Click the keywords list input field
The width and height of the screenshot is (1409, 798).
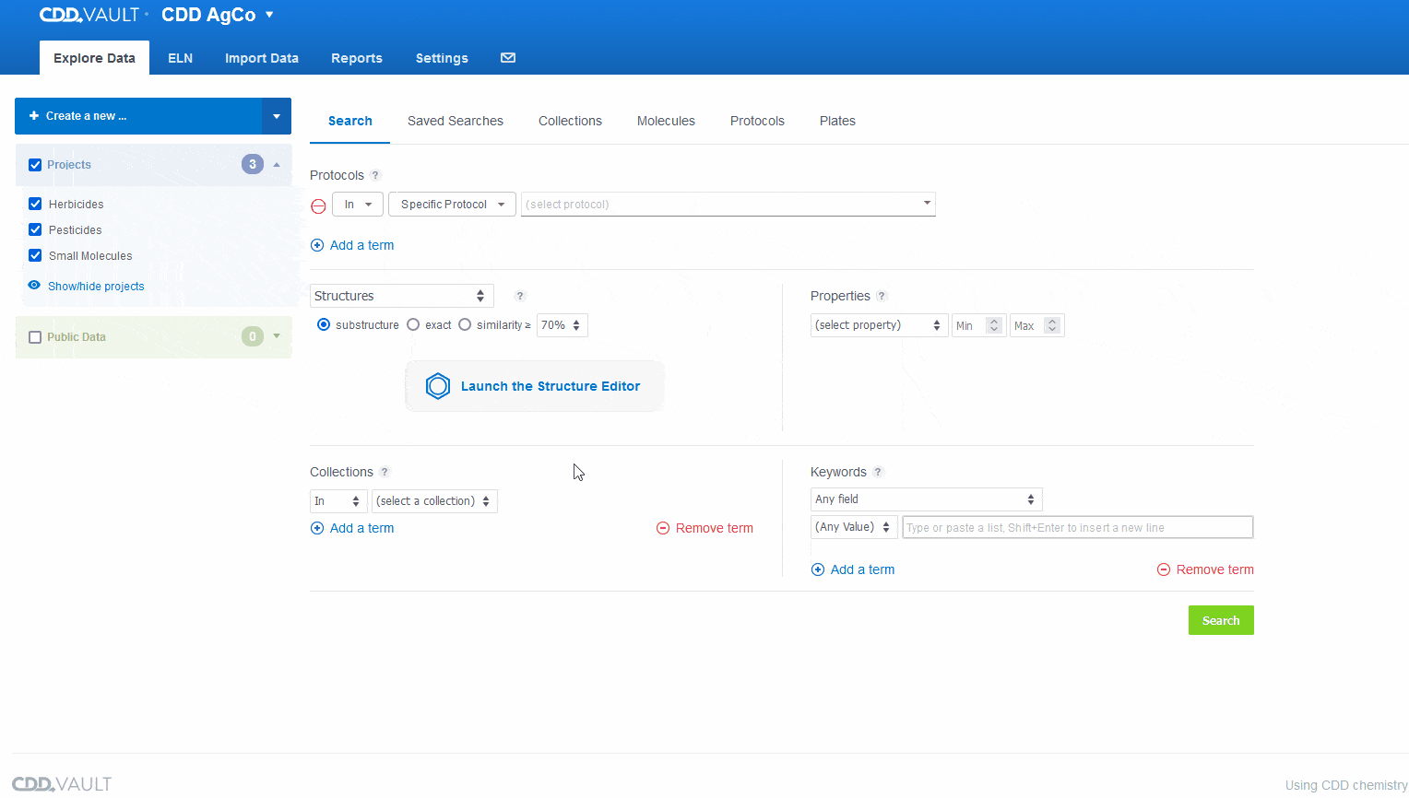tap(1076, 526)
